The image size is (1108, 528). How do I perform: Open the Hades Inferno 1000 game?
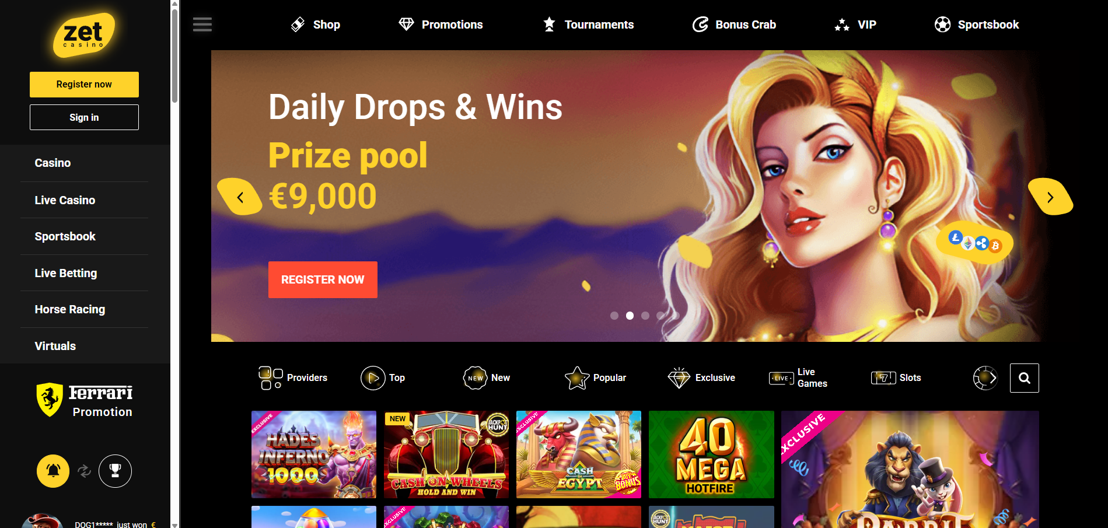click(314, 454)
